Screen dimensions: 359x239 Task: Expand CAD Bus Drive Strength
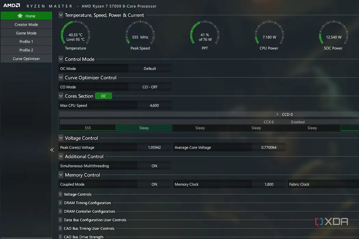click(x=60, y=237)
